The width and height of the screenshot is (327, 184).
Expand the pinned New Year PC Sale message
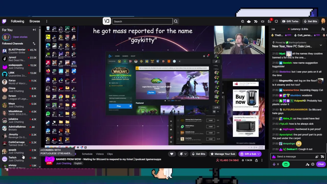pos(321,45)
